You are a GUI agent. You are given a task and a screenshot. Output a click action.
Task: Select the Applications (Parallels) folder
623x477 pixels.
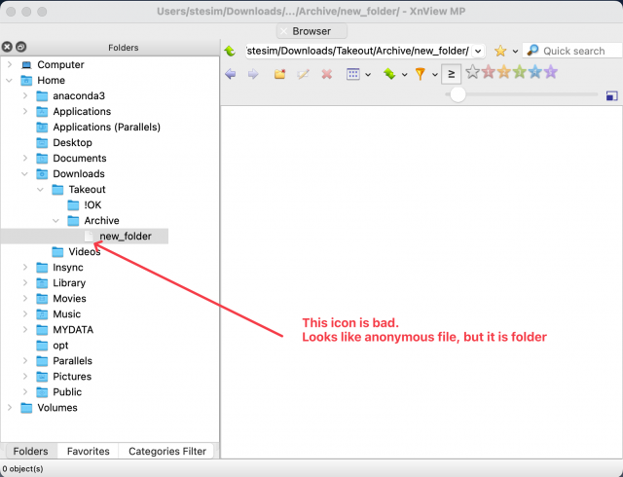(x=106, y=128)
